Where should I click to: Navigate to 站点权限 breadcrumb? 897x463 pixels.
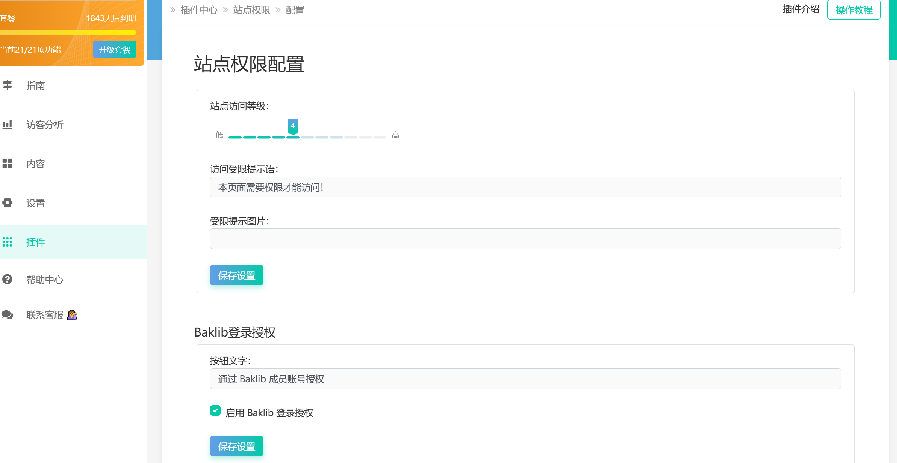(x=252, y=10)
